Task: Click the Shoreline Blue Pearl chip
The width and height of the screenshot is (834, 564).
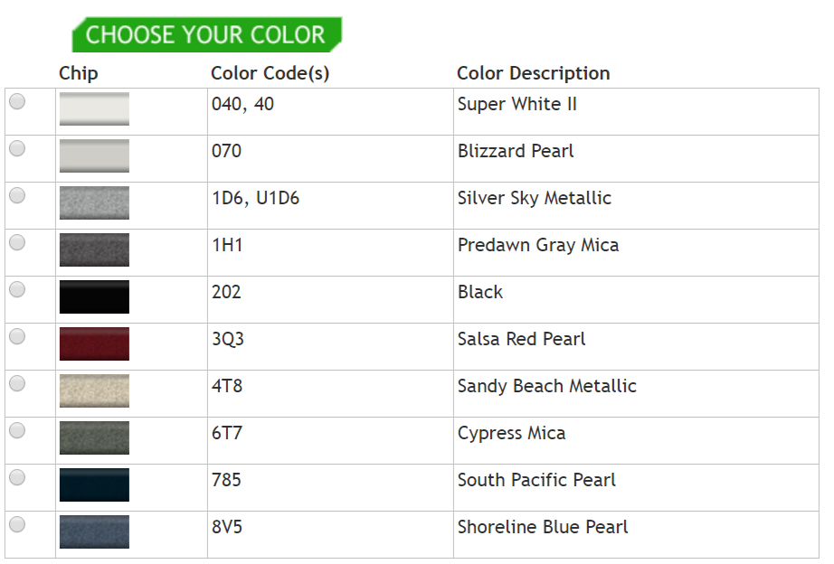Action: [94, 531]
